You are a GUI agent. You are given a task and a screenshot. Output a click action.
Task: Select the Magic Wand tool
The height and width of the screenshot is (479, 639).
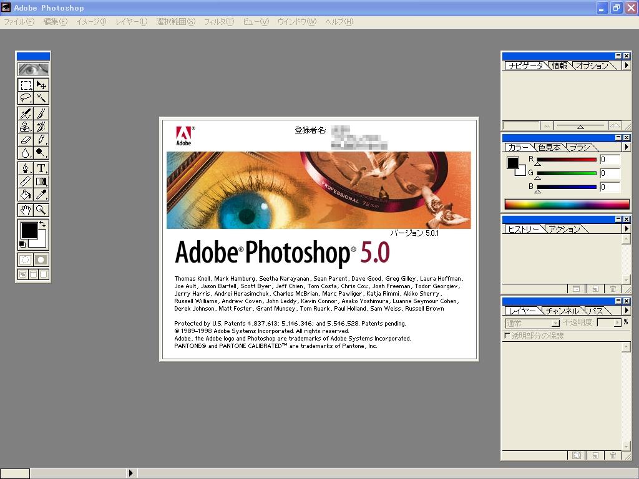tap(41, 98)
